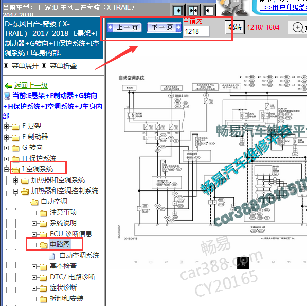The image size is (307, 306).
Task: Select the F 制动器 tree item
Action: tap(35, 137)
